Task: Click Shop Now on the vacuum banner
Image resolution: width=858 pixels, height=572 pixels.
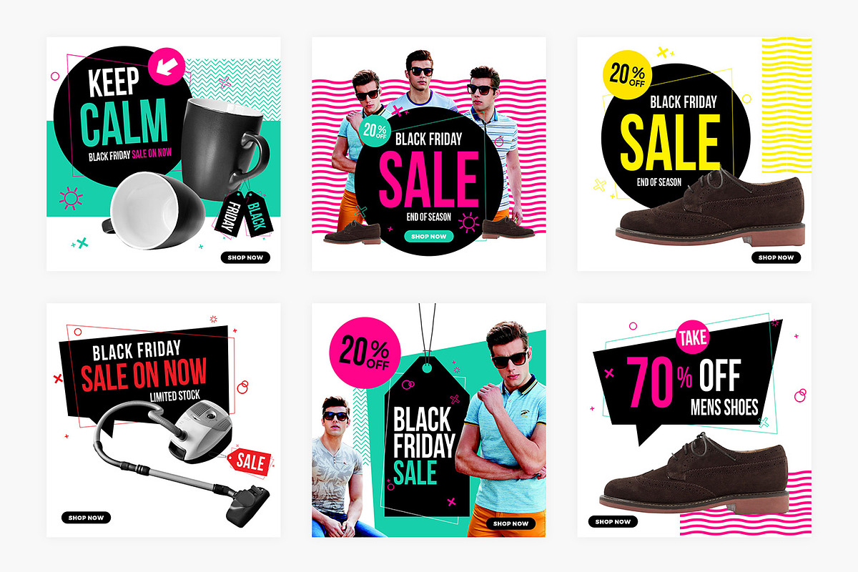Action: click(x=86, y=517)
